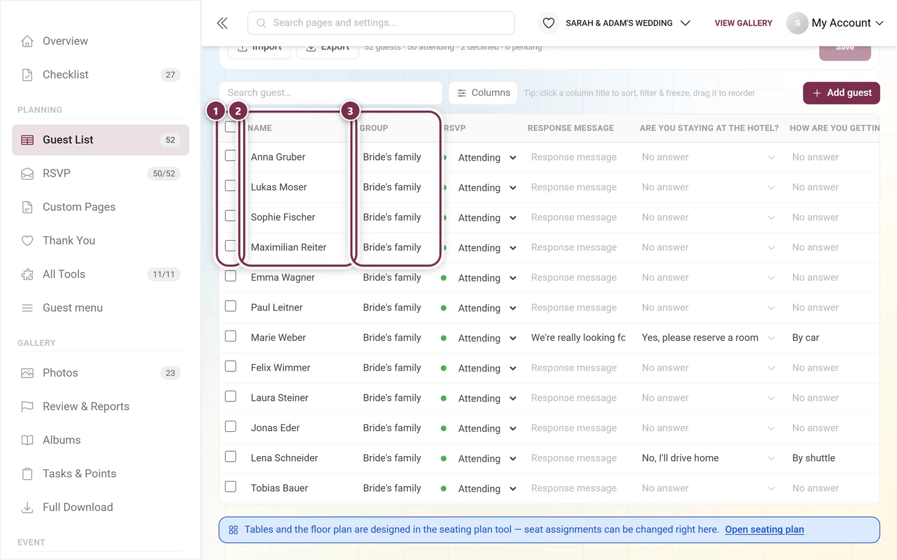Click the All Tools puzzle icon

pos(27,274)
